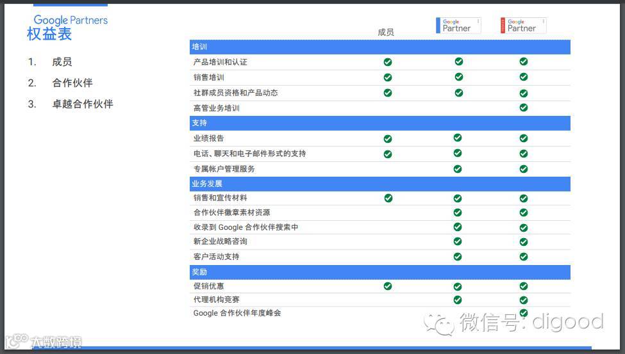Click row label 高管业务培训
The height and width of the screenshot is (354, 625).
point(217,108)
